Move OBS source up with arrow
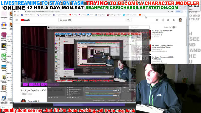Screen dimensions: 201x113 point(76,98)
